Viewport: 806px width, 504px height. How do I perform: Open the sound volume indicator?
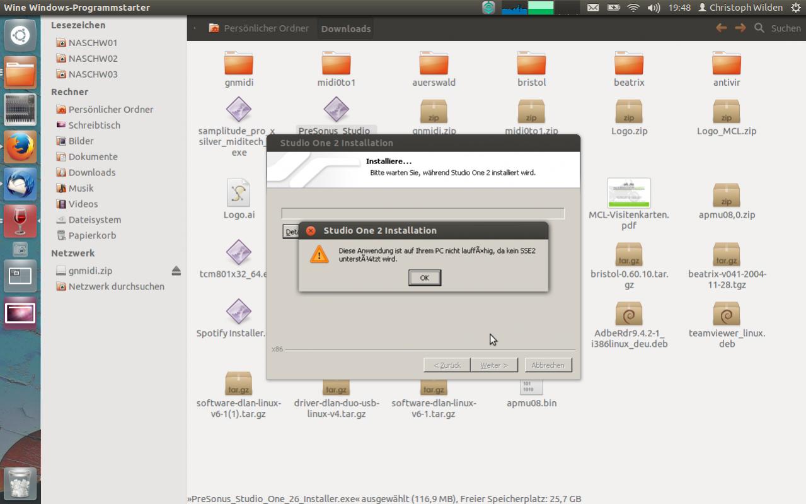click(x=653, y=8)
